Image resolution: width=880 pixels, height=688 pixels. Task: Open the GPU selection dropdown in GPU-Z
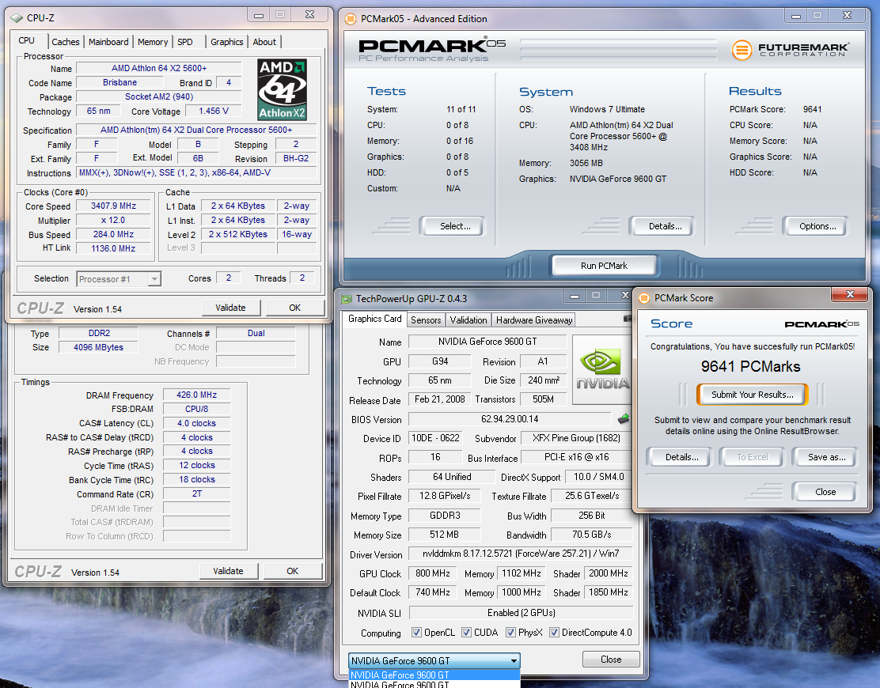click(x=434, y=660)
